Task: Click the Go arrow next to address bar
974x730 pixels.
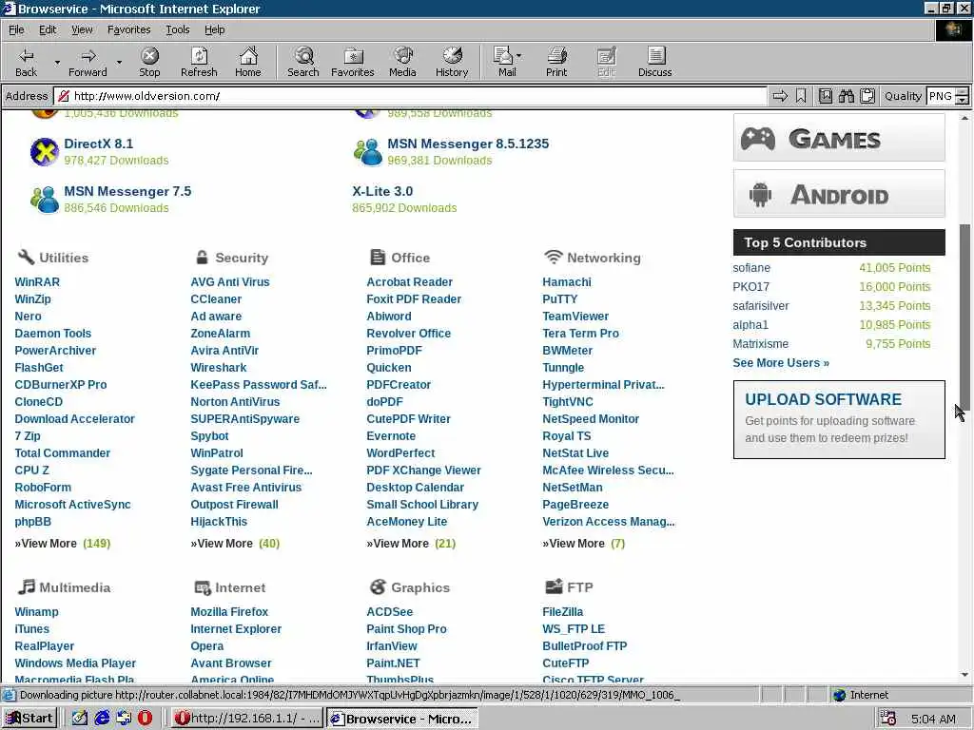Action: click(780, 96)
